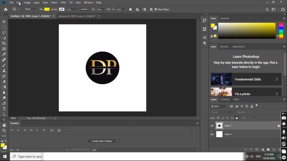Toggle the Align Edges checkbox

tap(156, 9)
